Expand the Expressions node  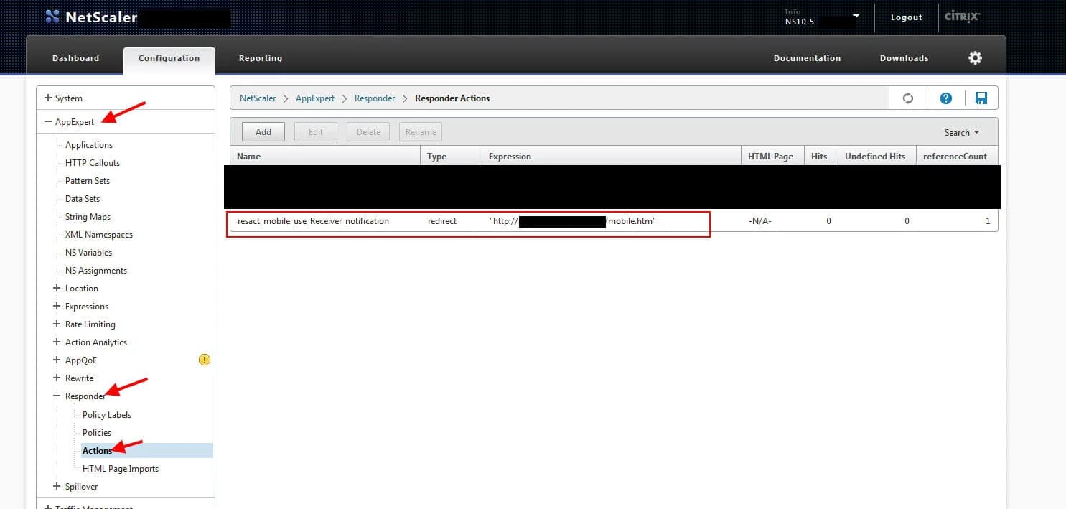(x=57, y=307)
